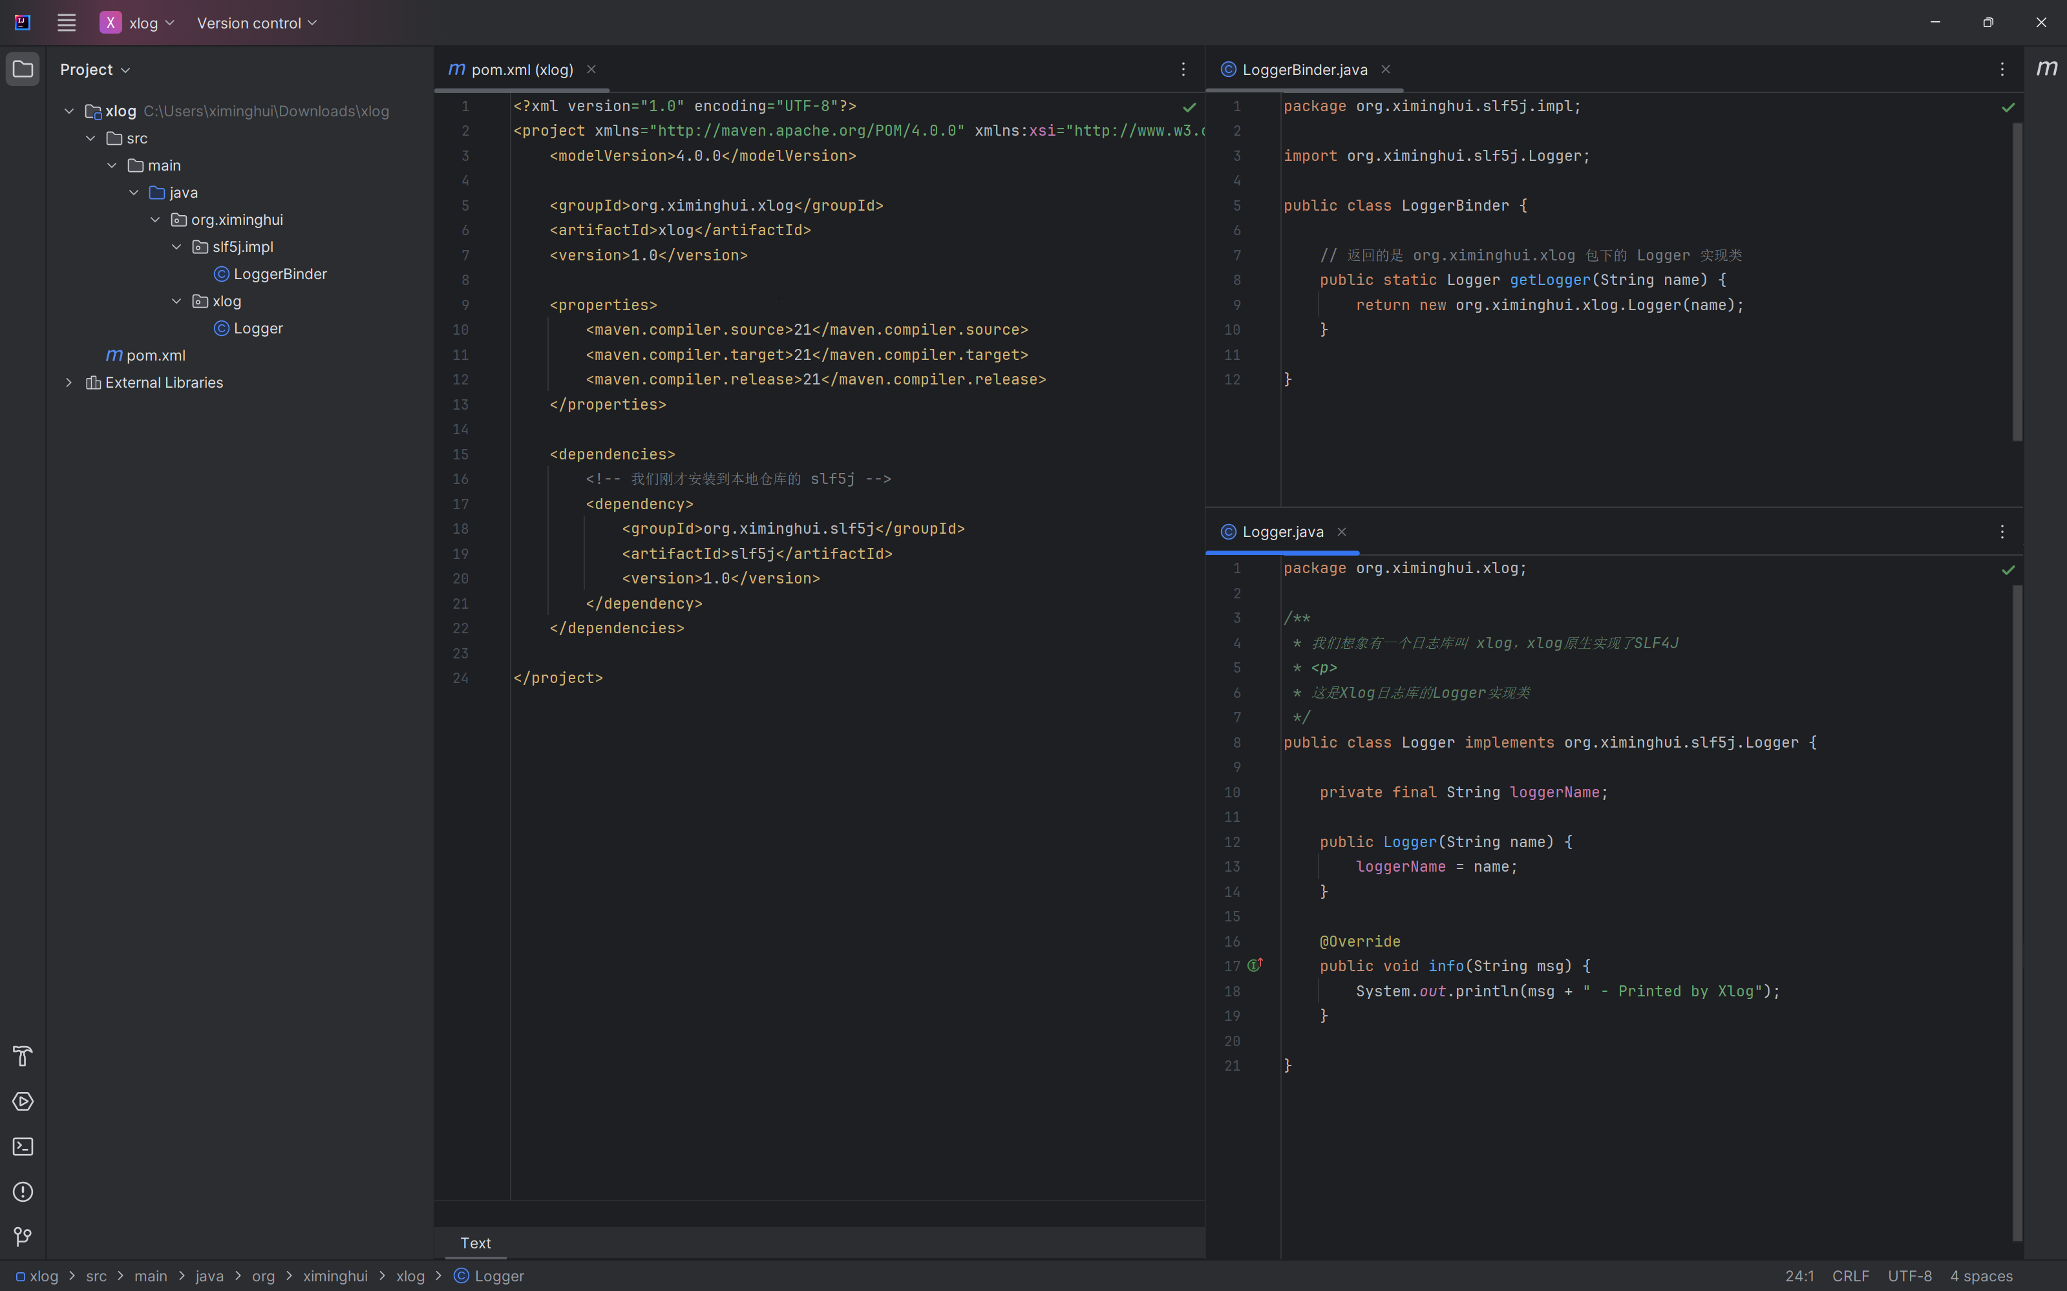2067x1291 pixels.
Task: Collapse the xlog root project node
Action: (69, 111)
